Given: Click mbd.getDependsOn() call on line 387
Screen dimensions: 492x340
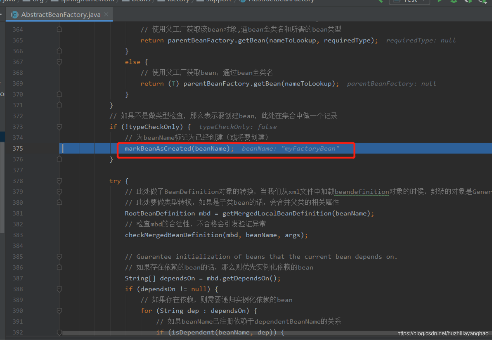Looking at the screenshot, I should coord(242,278).
